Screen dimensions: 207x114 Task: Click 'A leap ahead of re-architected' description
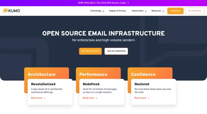pos(47,91)
